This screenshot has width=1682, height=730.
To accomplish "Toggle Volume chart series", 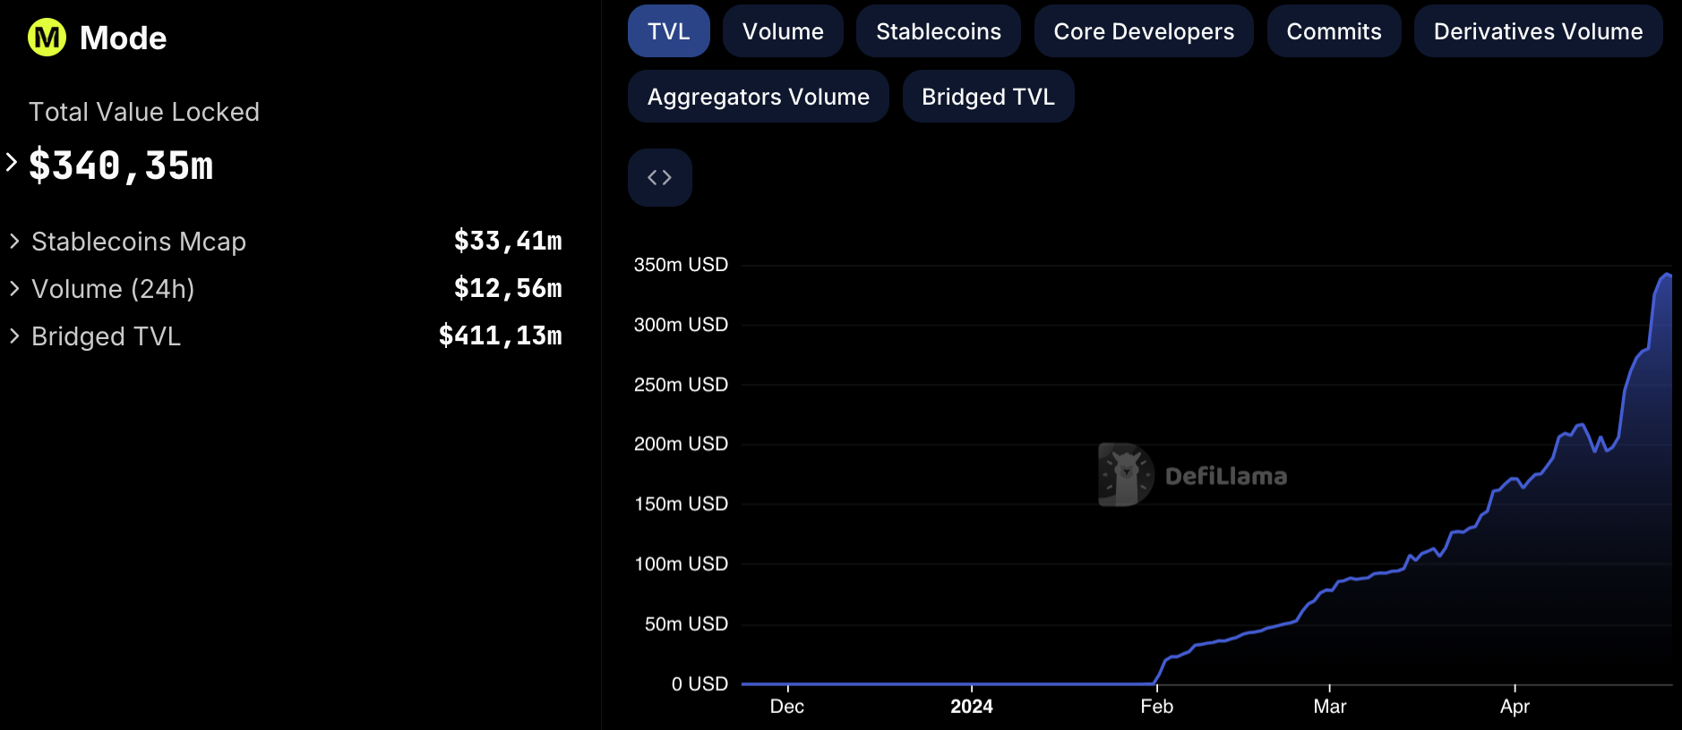I will [783, 31].
